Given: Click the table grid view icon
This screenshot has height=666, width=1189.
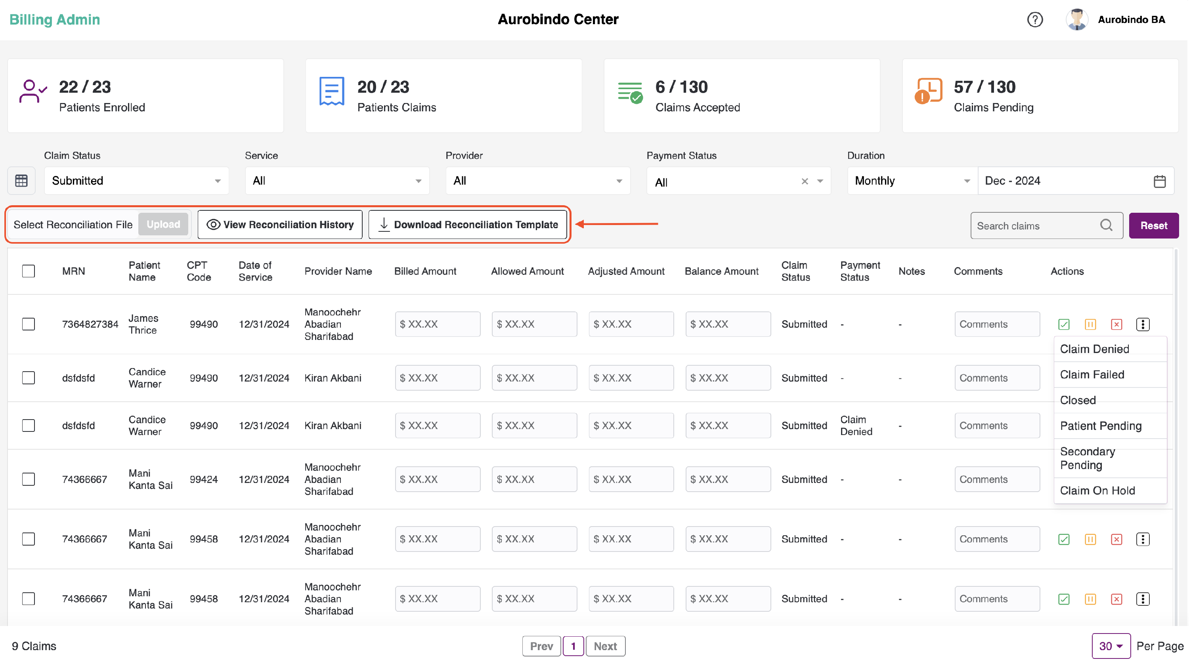Looking at the screenshot, I should tap(21, 180).
